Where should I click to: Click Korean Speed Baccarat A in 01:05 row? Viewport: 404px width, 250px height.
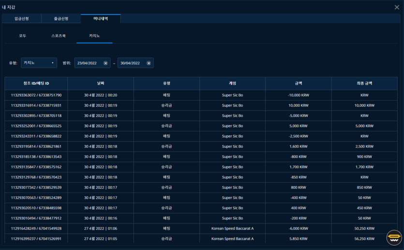tap(232, 239)
